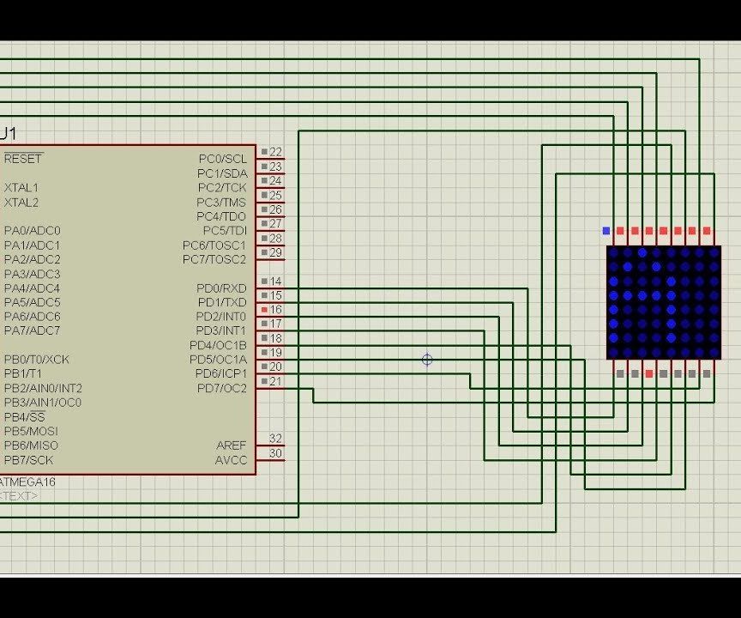Click the blue logic-state square above the matrix

pos(606,231)
